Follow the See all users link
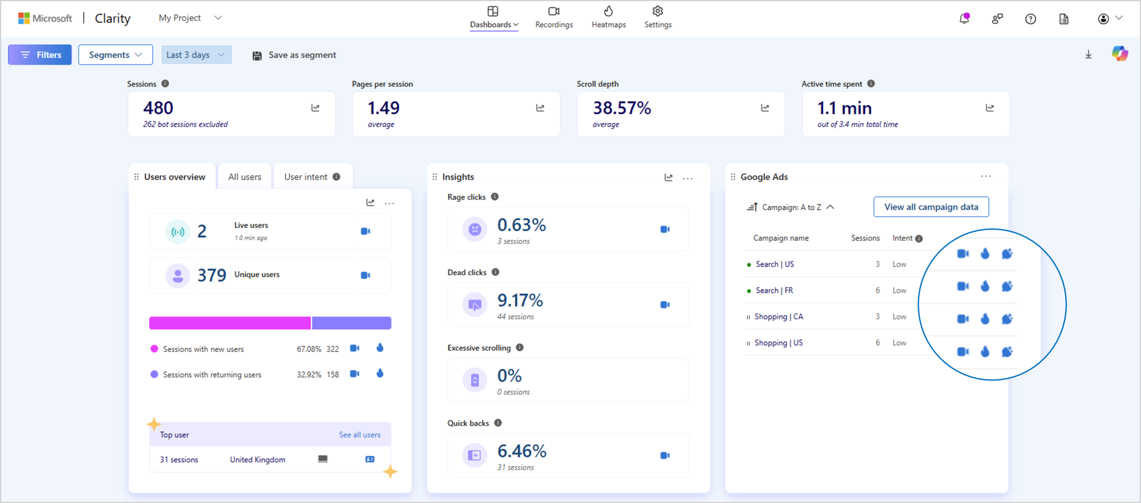The height and width of the screenshot is (503, 1141). click(360, 434)
